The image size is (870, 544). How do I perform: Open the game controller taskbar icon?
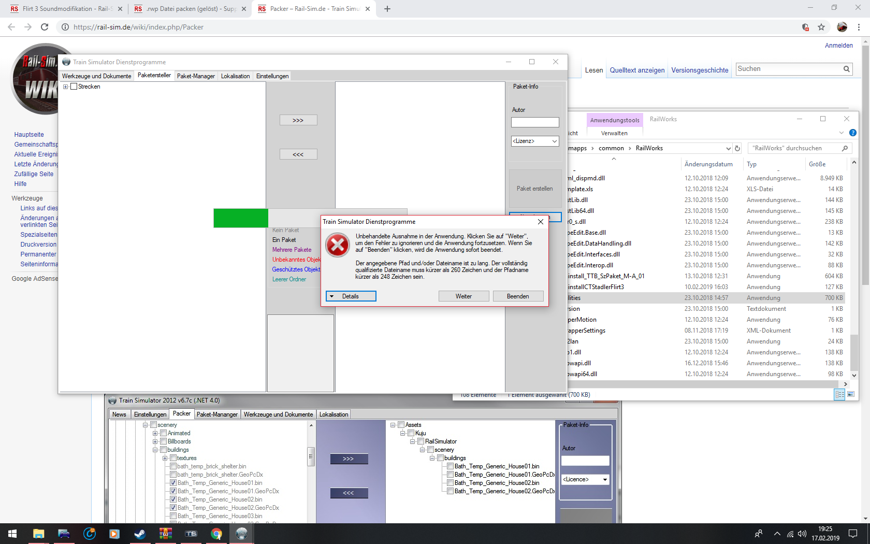tap(64, 534)
